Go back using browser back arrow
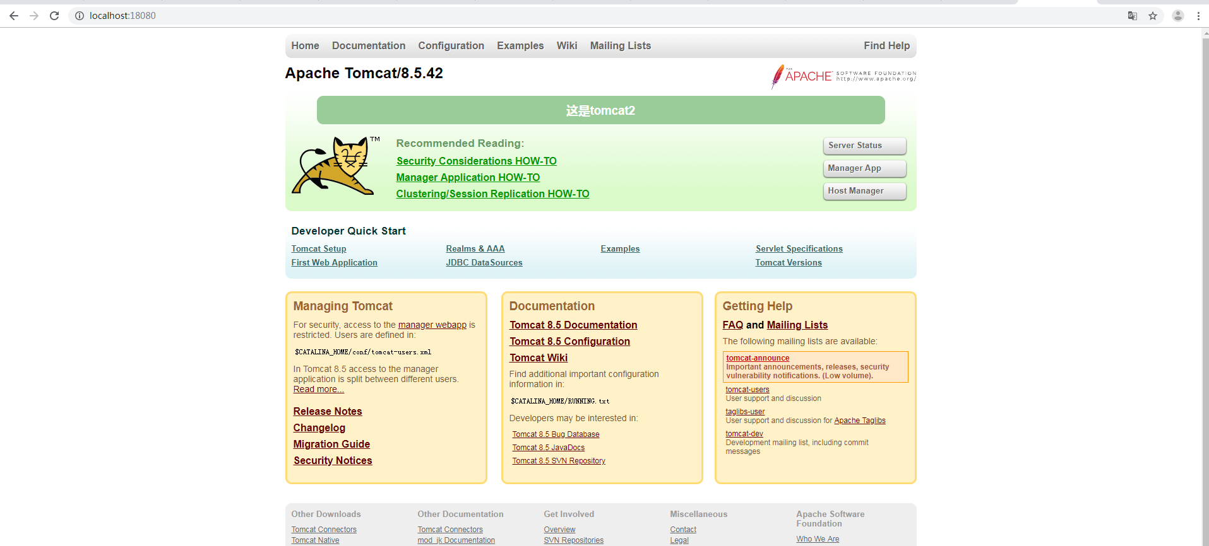Screen dimensions: 1209x546 pyautogui.click(x=14, y=16)
